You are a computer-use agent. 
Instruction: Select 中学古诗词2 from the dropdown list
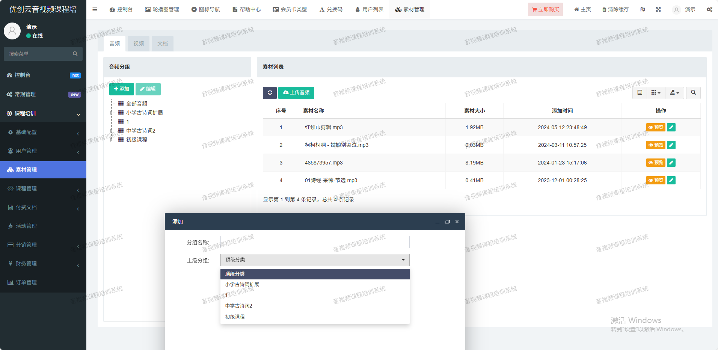(239, 306)
